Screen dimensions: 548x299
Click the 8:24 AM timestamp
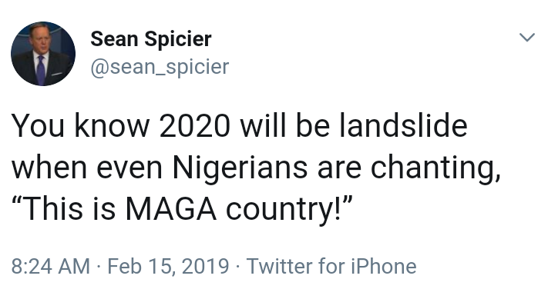click(x=51, y=266)
